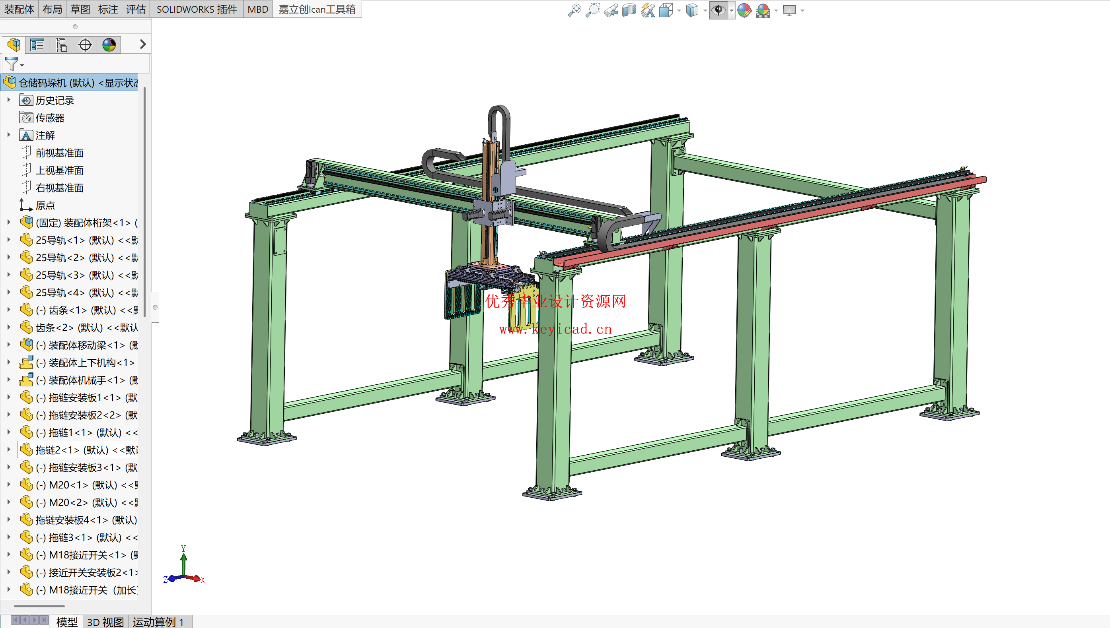This screenshot has width=1110, height=628.
Task: Expand 注解 tree node
Action: pos(9,135)
